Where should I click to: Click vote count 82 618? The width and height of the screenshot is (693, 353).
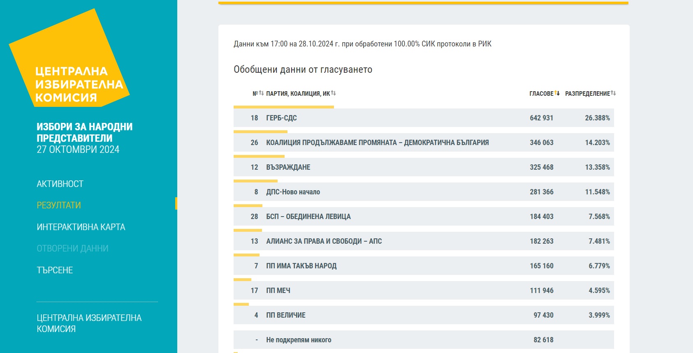click(543, 340)
